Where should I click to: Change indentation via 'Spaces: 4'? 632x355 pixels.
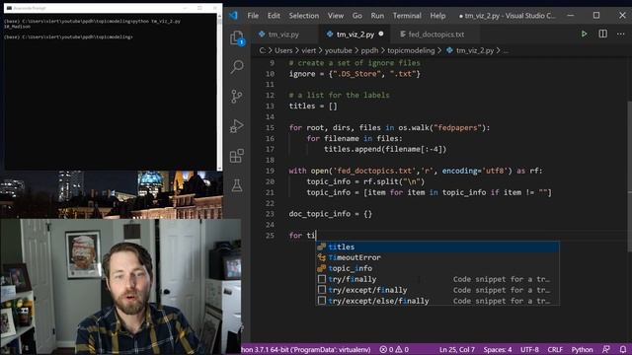click(x=498, y=349)
